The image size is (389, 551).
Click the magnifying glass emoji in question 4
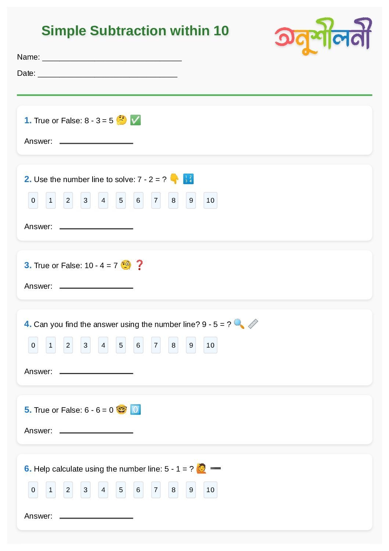[x=239, y=324]
